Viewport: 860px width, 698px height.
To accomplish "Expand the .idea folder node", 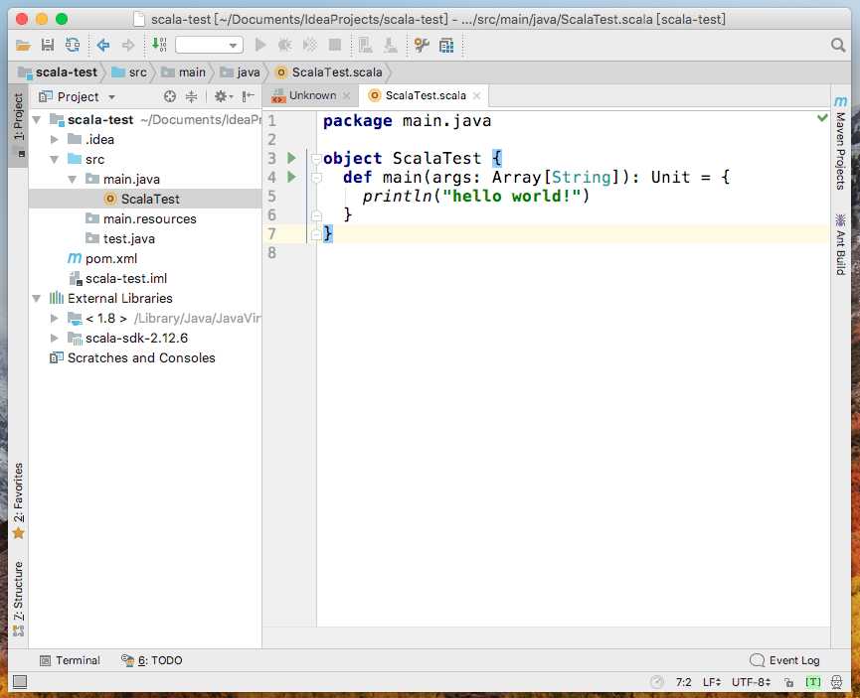I will 55,140.
